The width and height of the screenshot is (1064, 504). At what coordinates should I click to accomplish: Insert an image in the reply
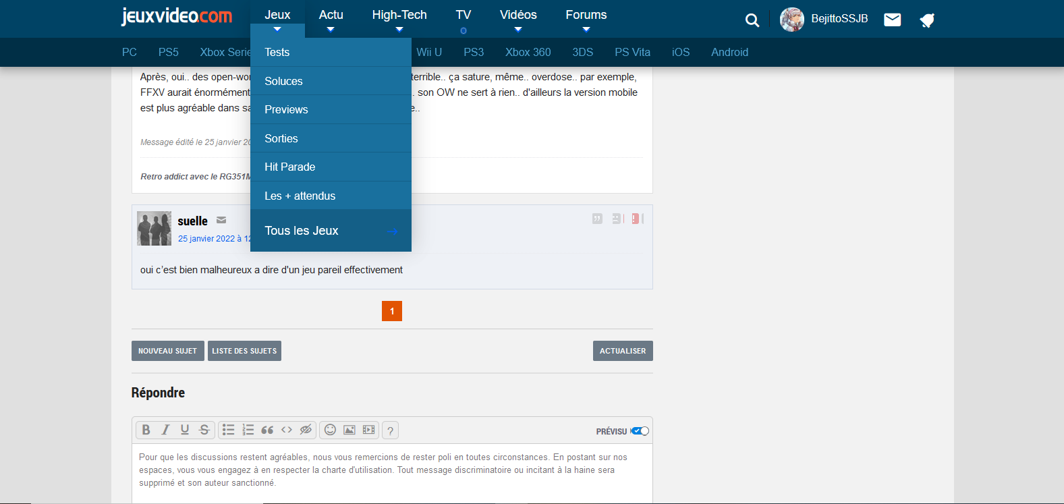click(349, 430)
